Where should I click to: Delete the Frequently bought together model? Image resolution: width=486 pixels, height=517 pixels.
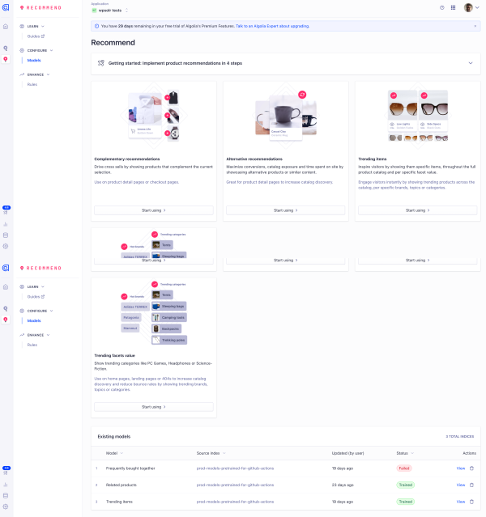[x=472, y=468]
